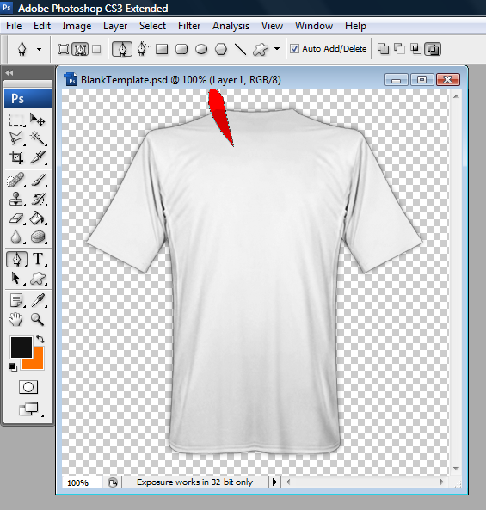
Task: Collapse the tools panel with double arrows
Action: click(9, 73)
